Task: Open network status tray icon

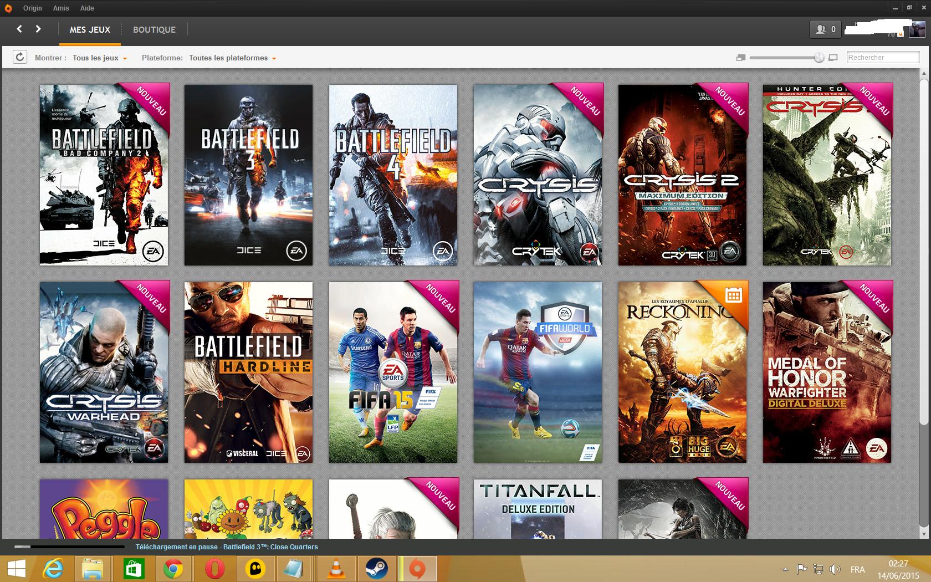Action: click(818, 569)
